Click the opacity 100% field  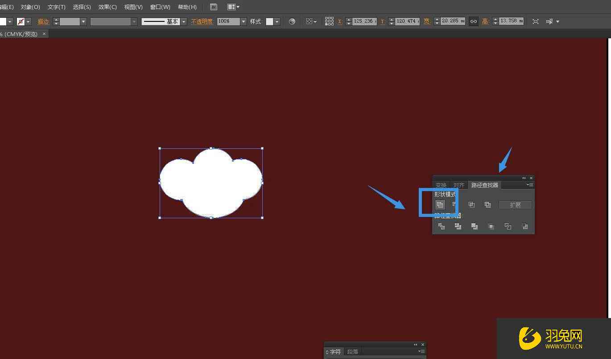(228, 21)
